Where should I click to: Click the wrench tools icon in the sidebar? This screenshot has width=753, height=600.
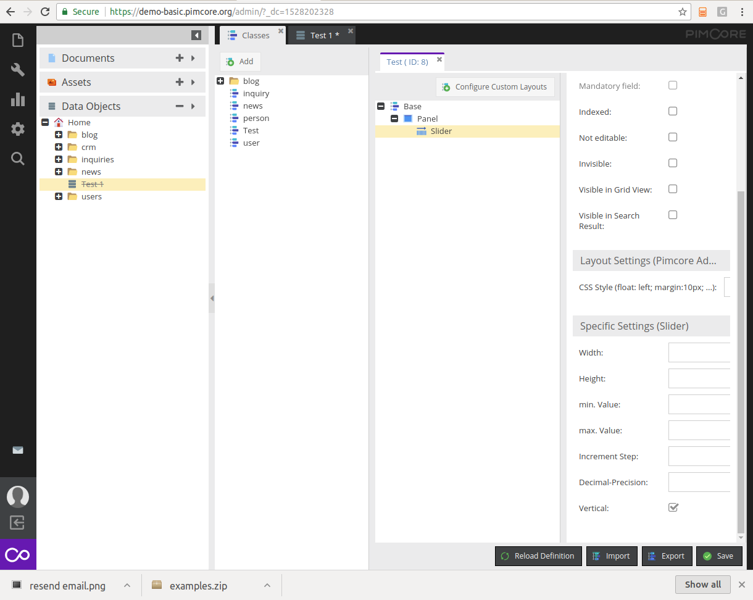click(17, 69)
